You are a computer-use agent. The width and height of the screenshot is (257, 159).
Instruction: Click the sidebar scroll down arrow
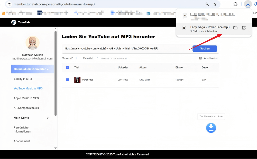tap(56, 148)
